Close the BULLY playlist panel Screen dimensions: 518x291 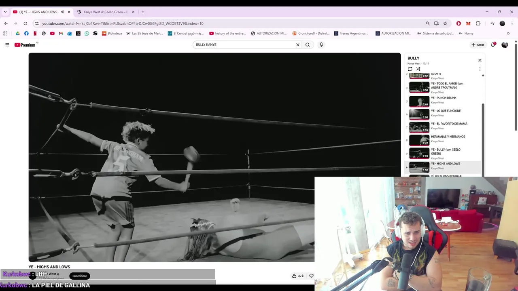pyautogui.click(x=480, y=60)
